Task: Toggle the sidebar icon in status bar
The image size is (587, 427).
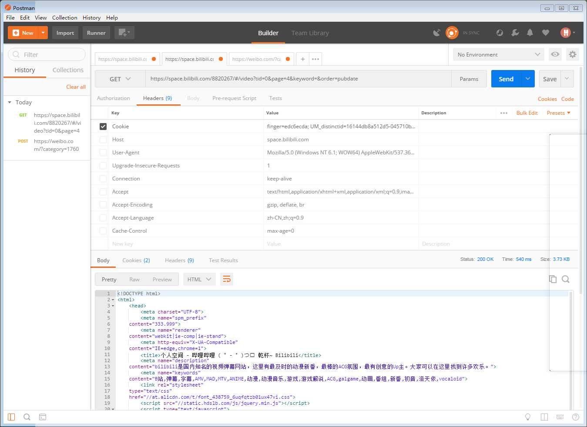Action: pos(11,417)
